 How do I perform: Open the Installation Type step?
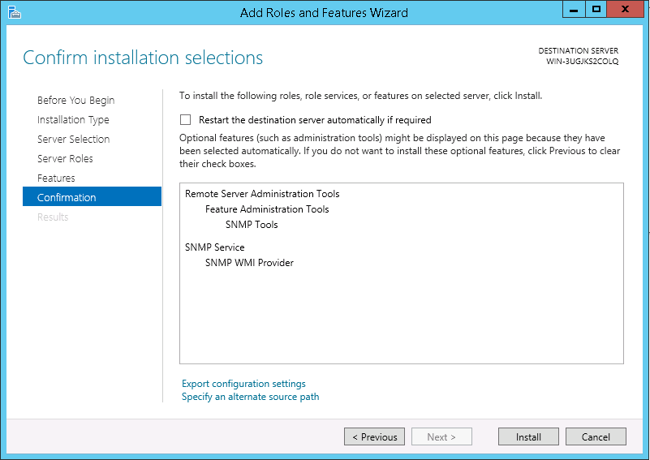click(x=73, y=120)
